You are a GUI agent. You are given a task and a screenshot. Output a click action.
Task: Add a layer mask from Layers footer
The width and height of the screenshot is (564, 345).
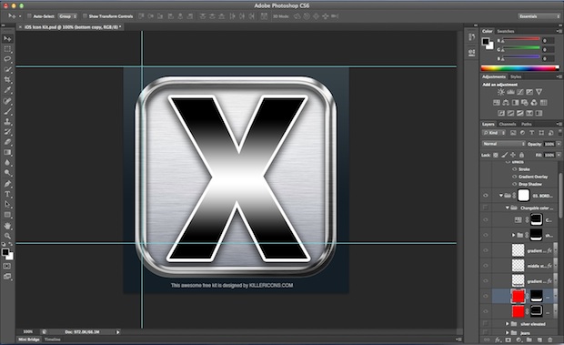click(x=508, y=340)
